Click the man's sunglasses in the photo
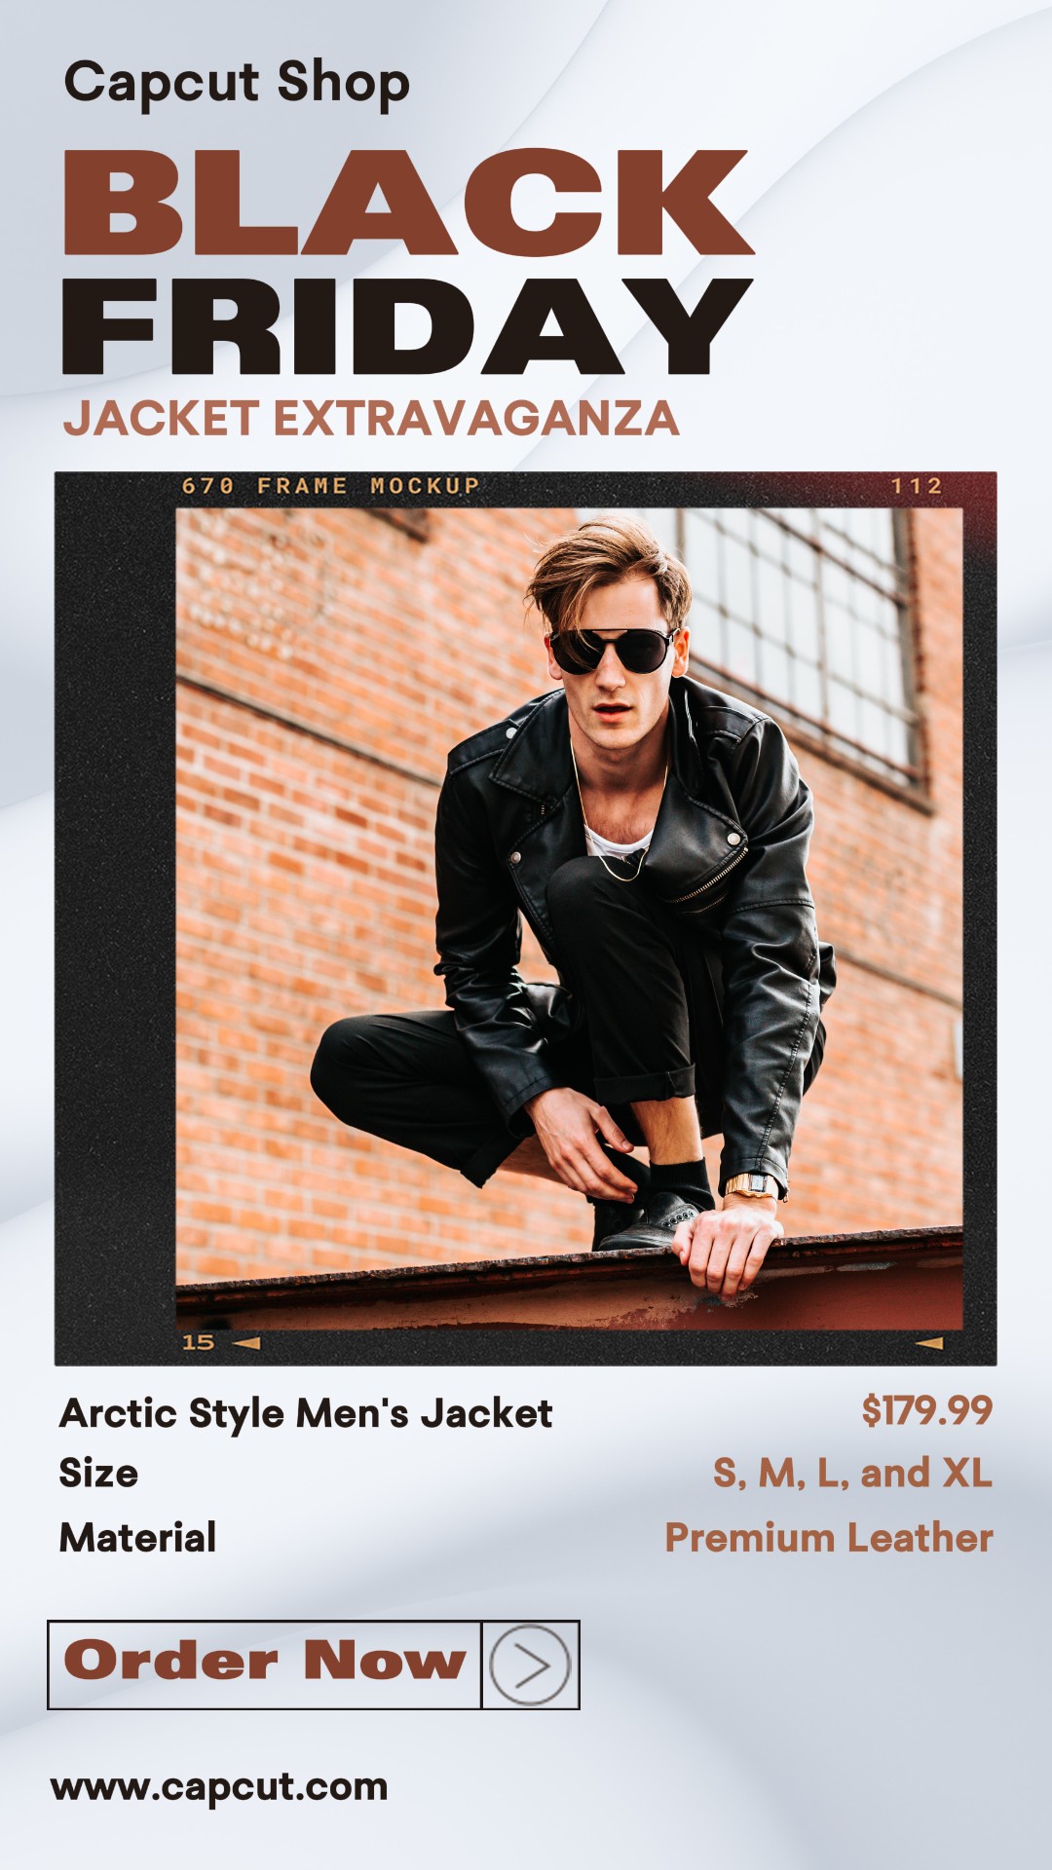 [x=611, y=651]
